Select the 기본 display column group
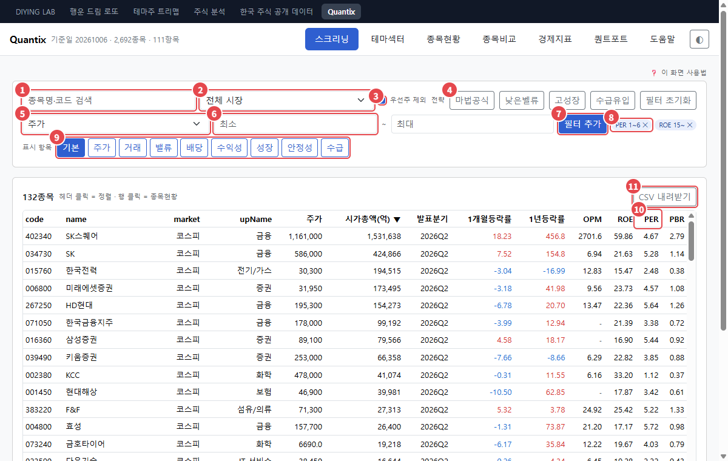728x461 pixels. coord(71,147)
